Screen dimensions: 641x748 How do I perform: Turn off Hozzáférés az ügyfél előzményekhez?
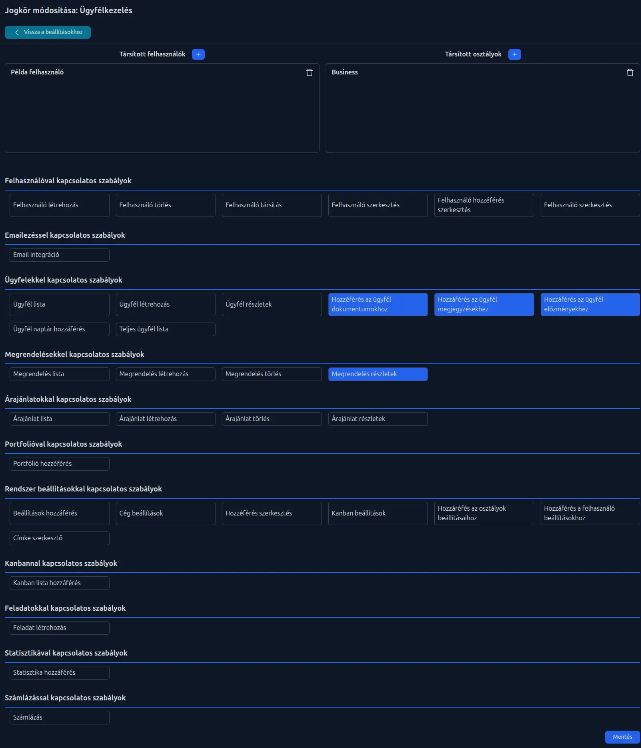click(590, 305)
